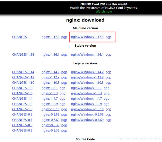The image size is (162, 142).
Task: Open the Watch now livestream link
Action: tap(104, 12)
